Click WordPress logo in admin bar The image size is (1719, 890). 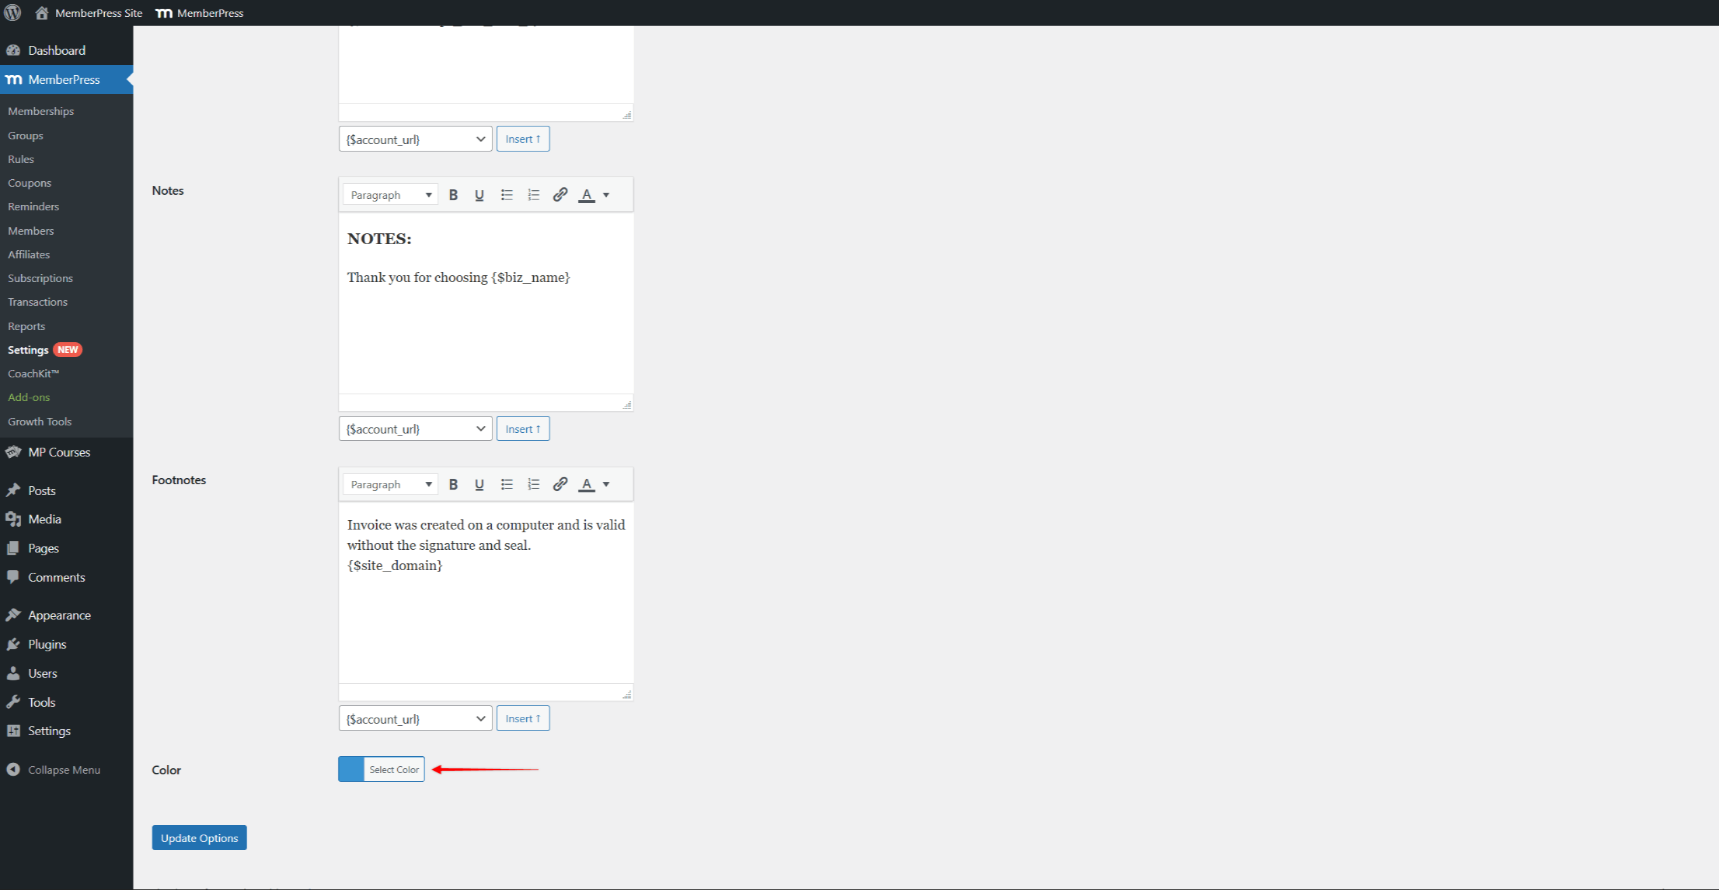[13, 13]
